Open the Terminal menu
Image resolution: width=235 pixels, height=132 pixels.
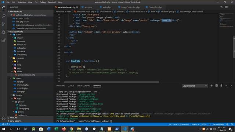(x=52, y=2)
